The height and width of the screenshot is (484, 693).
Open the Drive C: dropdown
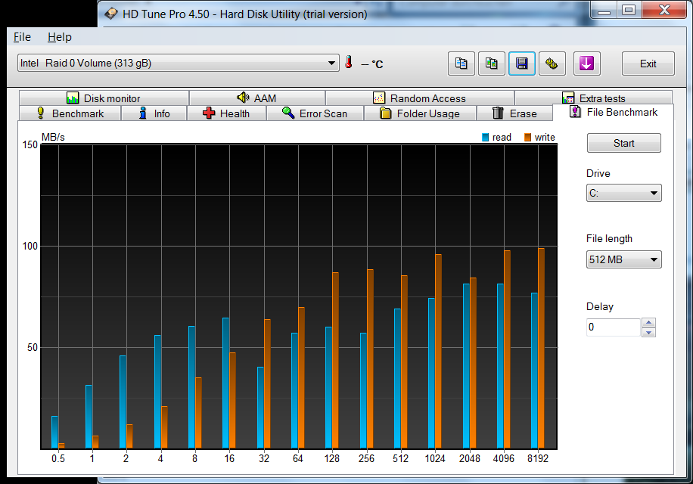(x=623, y=193)
